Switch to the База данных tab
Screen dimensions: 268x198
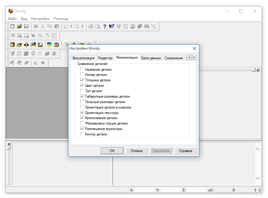pyautogui.click(x=151, y=58)
